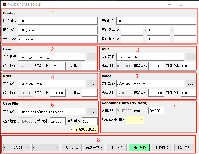The height and width of the screenshot is (154, 199).
Task: Click the 厂商编号 vendor ID input field
Action: 57,21
